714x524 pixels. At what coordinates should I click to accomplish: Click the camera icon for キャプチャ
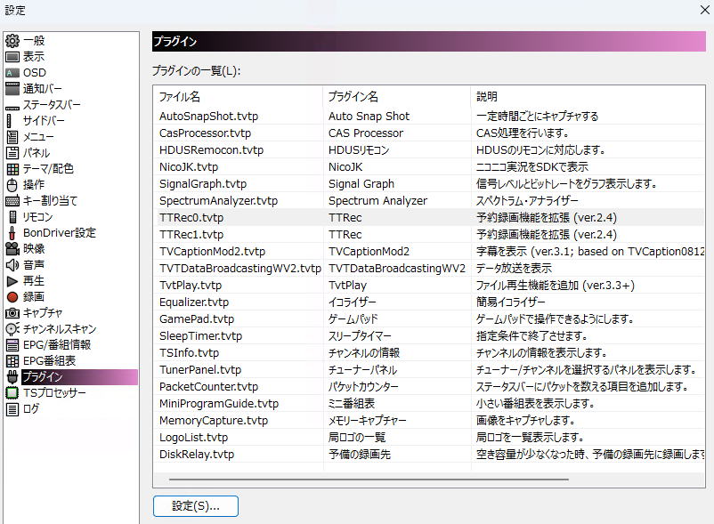click(12, 312)
